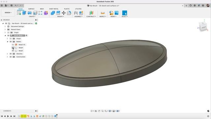Screen dimensions: 211x119
Task: Select the Rectangular Pattern tool icon
Action: click(40, 13)
